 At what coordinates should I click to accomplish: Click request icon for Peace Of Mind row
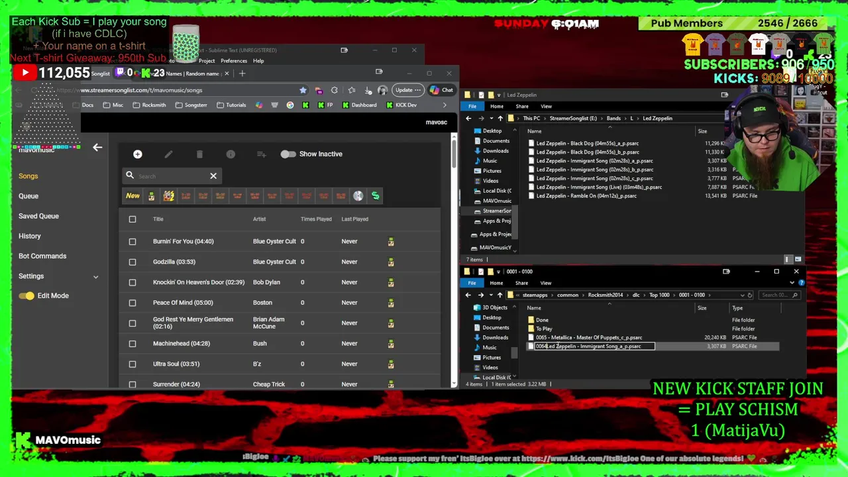click(x=391, y=303)
